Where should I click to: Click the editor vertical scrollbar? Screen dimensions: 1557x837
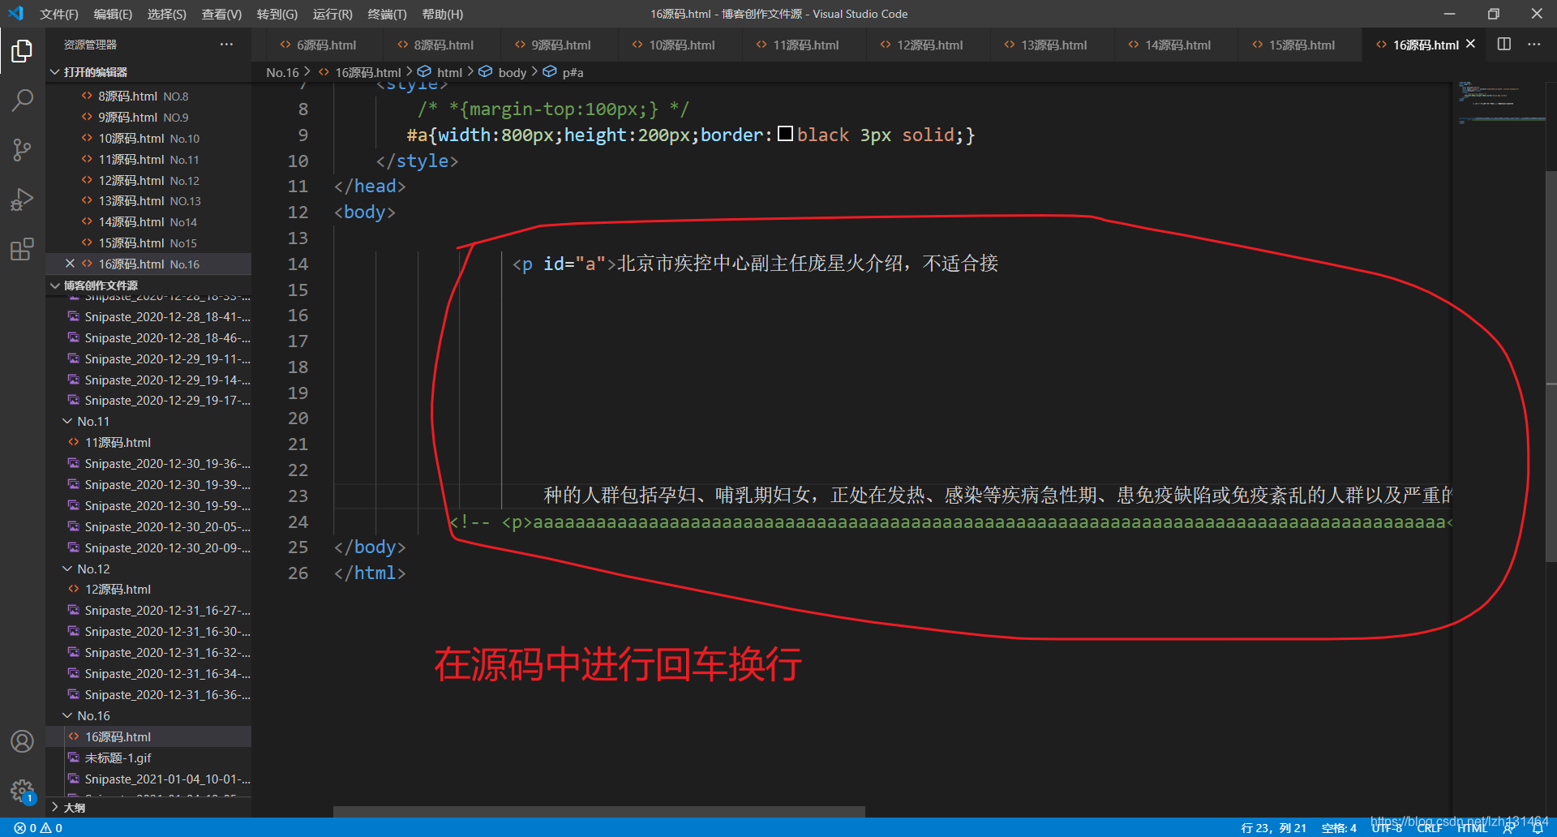pos(1551,365)
